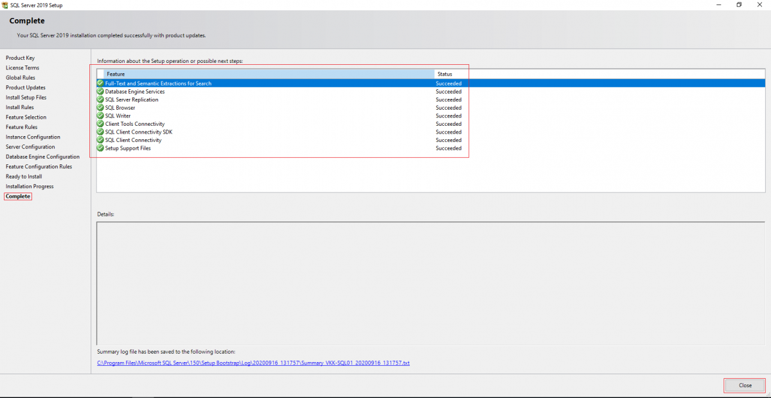The width and height of the screenshot is (771, 398).
Task: Select the Setup Support Files row
Action: pos(430,148)
